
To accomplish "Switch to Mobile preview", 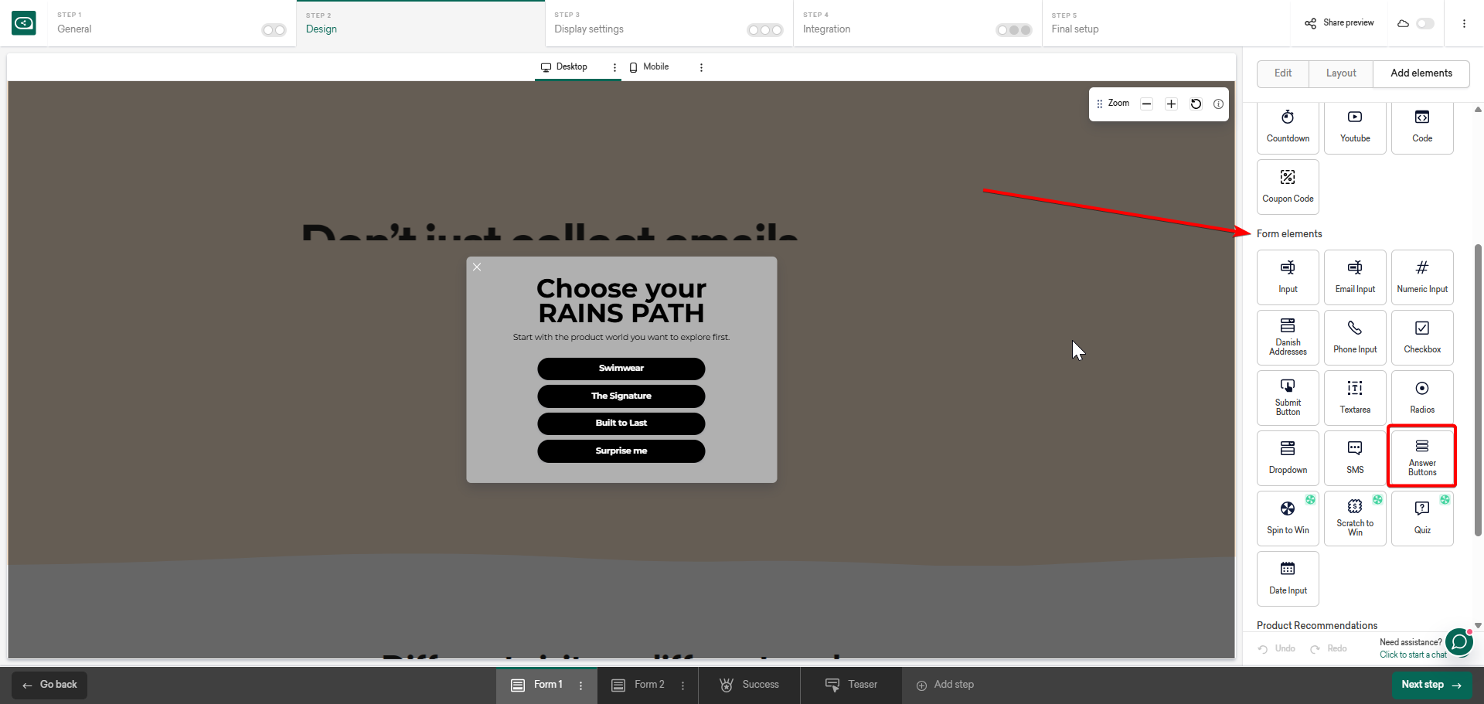I will tap(648, 67).
